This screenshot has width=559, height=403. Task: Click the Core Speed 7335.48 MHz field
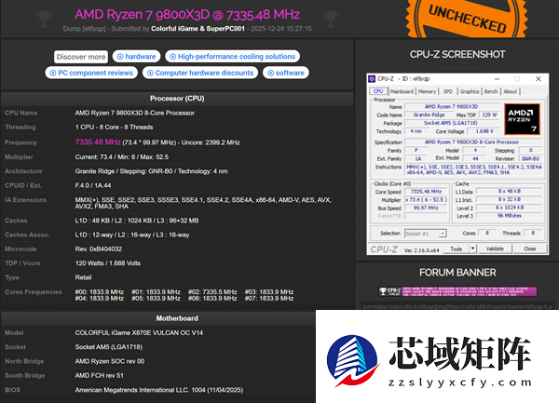pos(426,192)
